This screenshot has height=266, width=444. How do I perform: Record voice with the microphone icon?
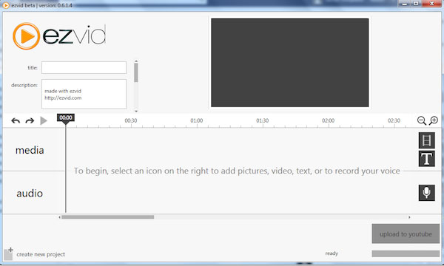point(427,193)
